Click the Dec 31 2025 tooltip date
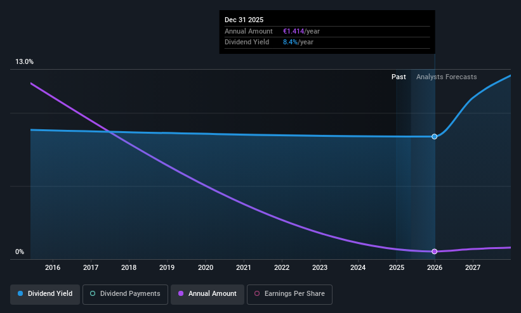 click(244, 20)
